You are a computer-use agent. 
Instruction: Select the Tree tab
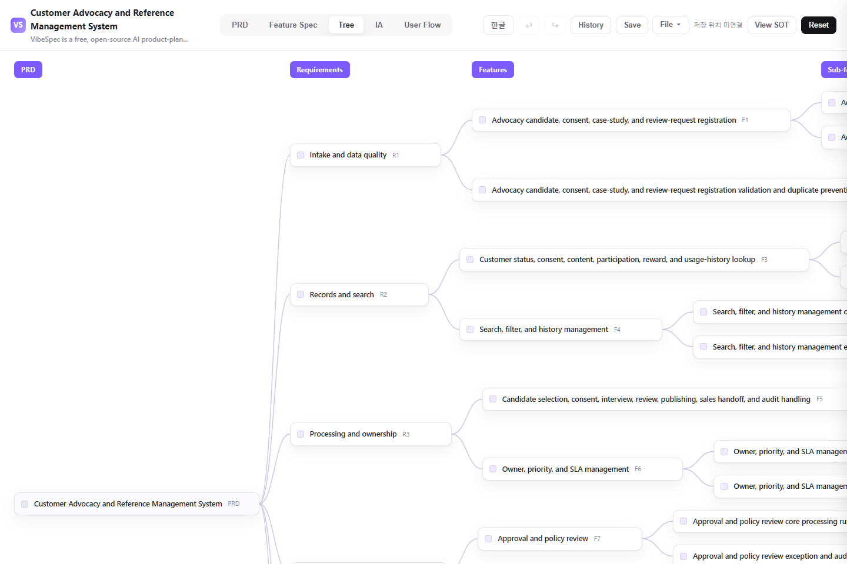(x=346, y=25)
